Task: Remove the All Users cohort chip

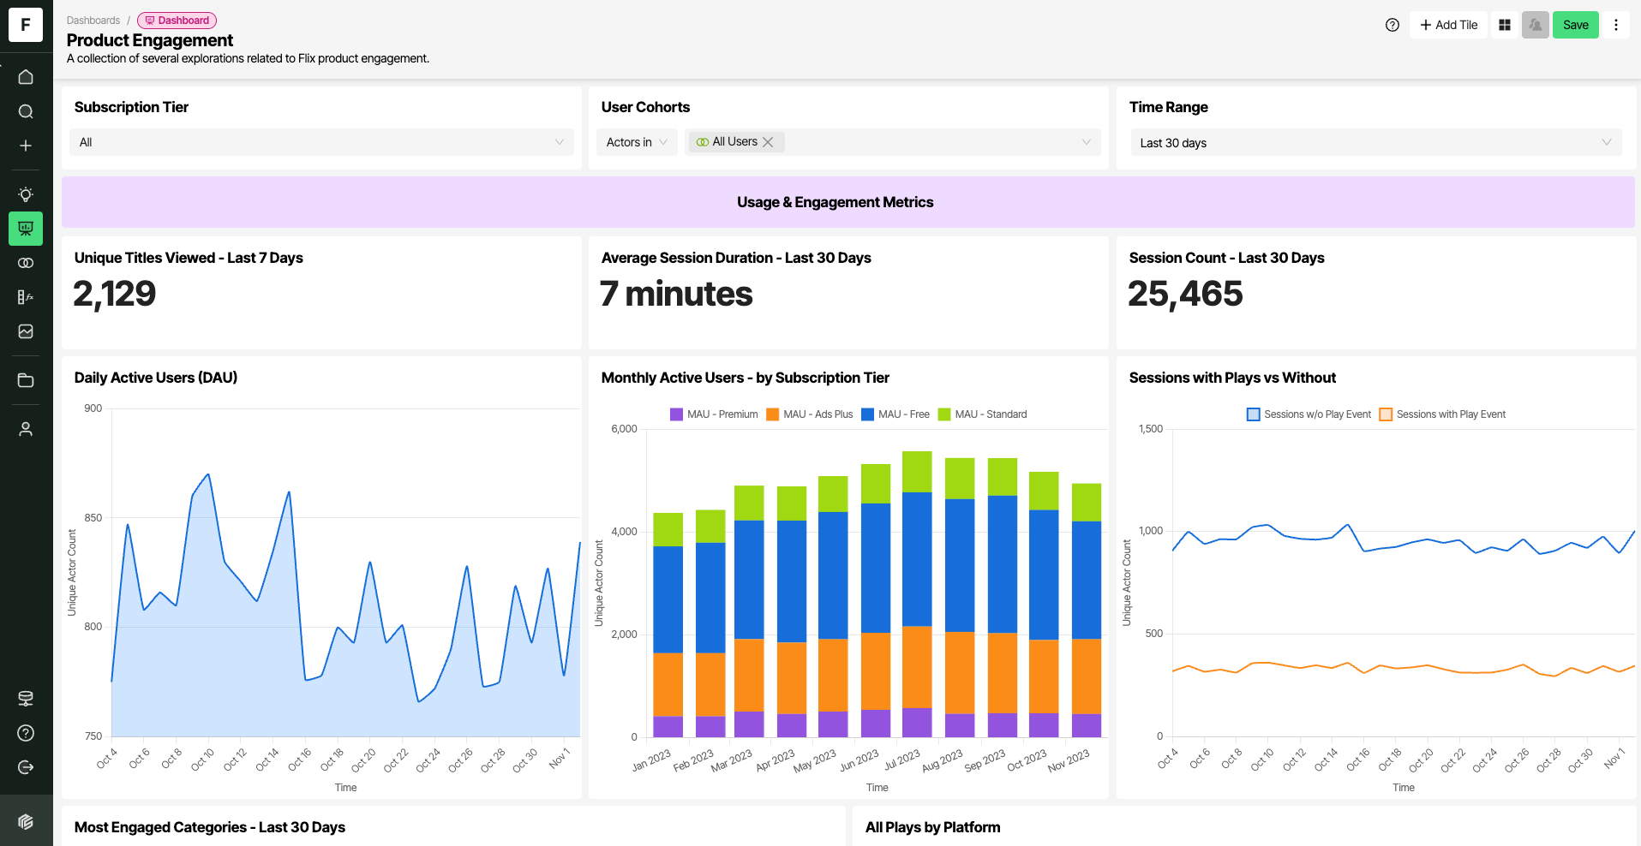Action: click(768, 142)
